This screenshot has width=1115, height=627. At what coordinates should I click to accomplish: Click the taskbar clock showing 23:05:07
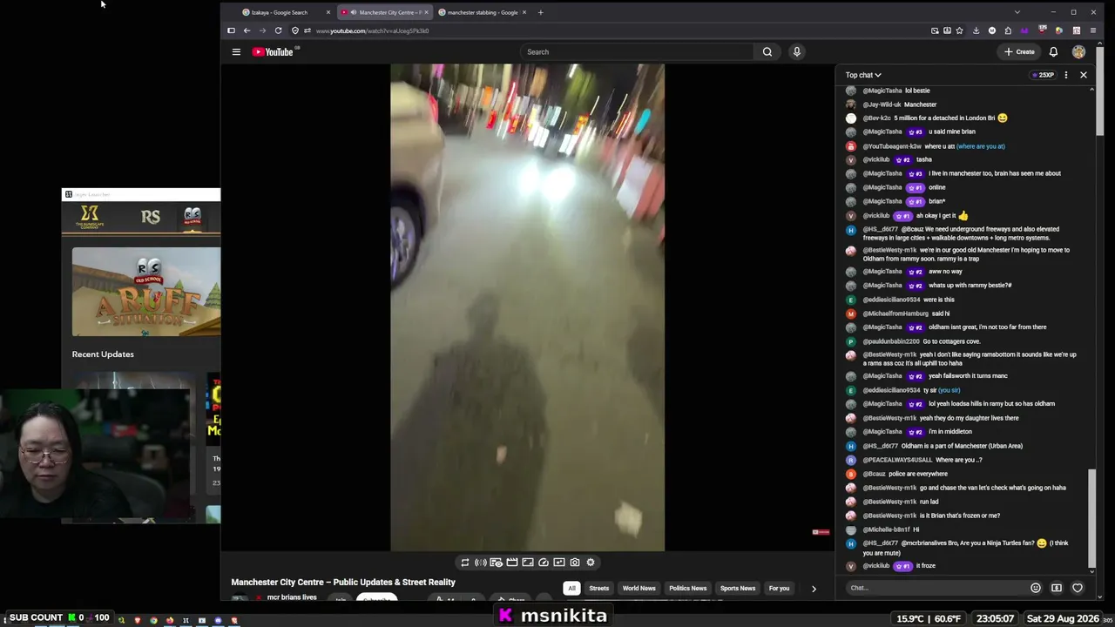pos(995,618)
